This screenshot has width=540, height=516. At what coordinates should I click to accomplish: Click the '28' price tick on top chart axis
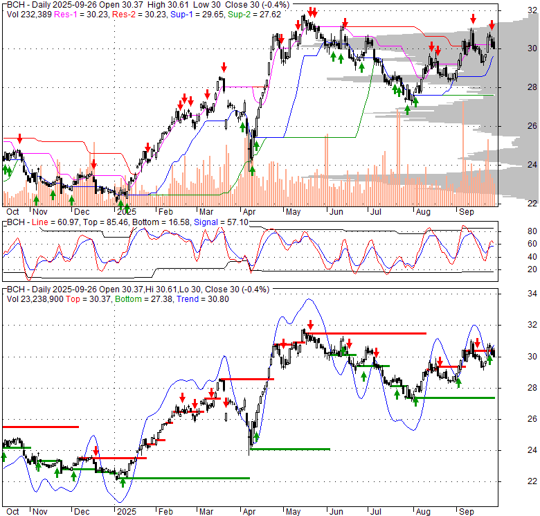point(532,87)
